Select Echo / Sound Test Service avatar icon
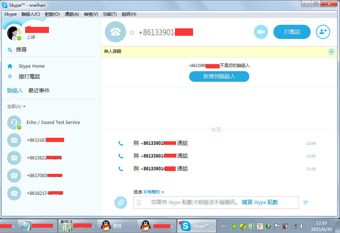Image resolution: width=340 pixels, height=233 pixels. point(14,123)
